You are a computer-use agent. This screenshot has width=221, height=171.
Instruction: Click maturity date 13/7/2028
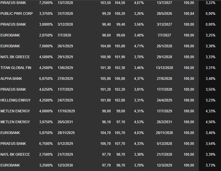(65, 3)
